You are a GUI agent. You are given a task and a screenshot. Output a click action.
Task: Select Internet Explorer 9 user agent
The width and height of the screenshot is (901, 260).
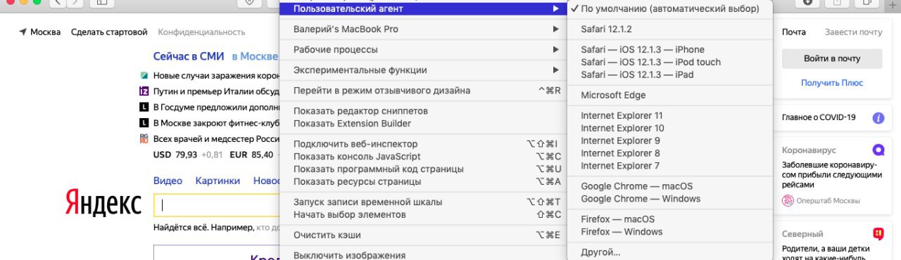[x=669, y=141]
